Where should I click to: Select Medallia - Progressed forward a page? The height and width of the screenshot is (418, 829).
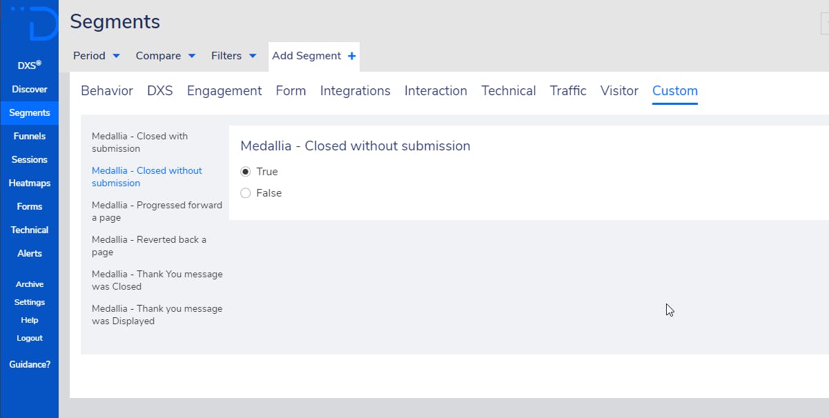[x=157, y=211]
